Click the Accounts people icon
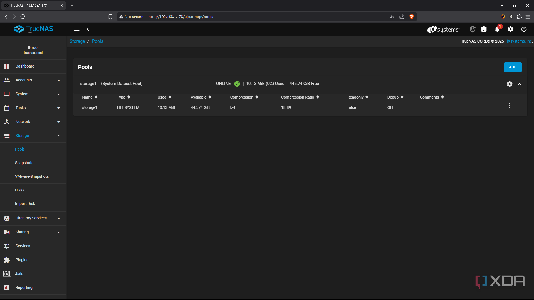Screen dimensions: 534x300 [7, 80]
